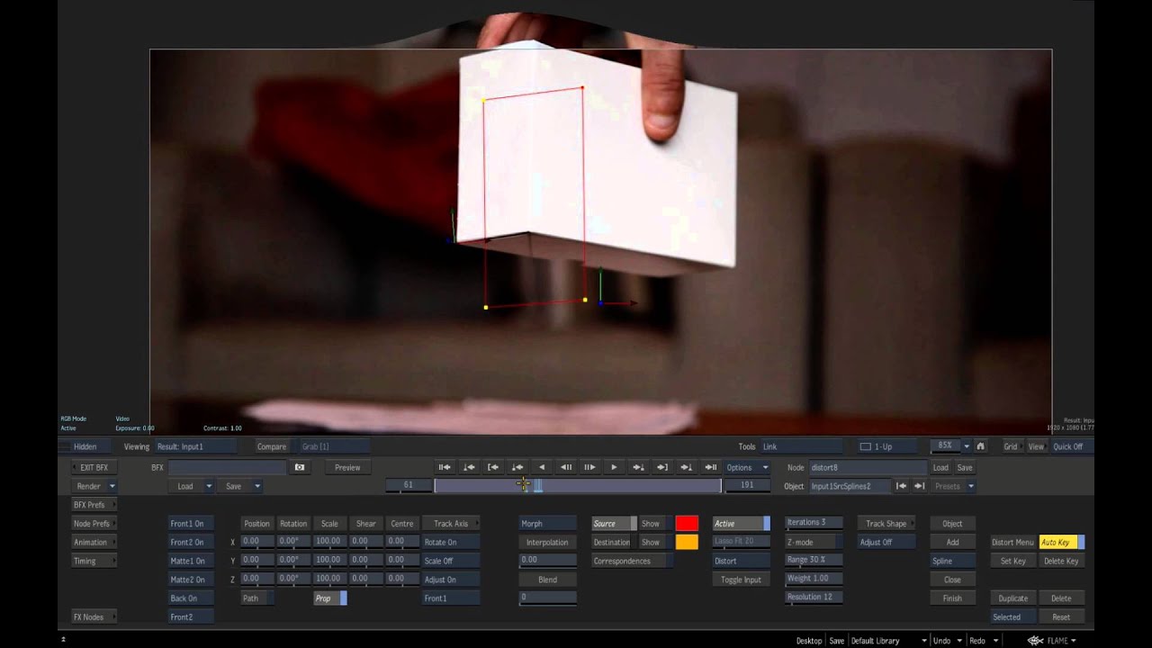Click the Set Key button
The image size is (1152, 648).
pyautogui.click(x=1012, y=561)
